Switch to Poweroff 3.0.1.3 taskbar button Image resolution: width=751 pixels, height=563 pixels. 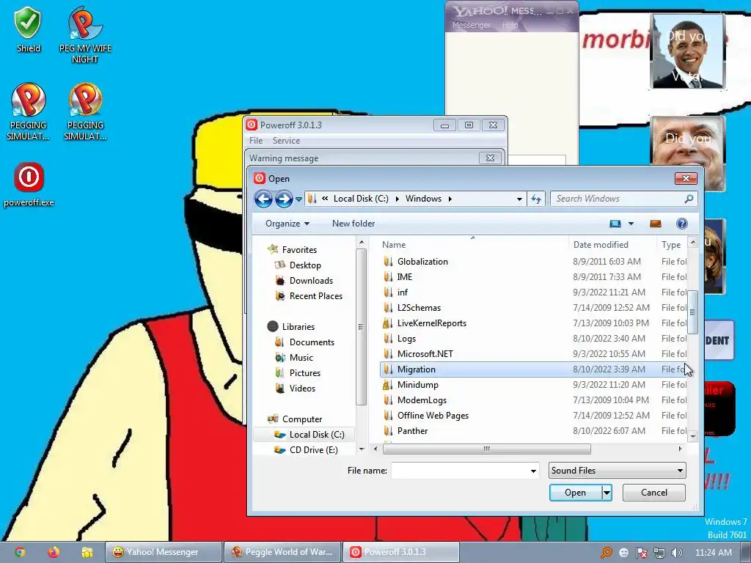pyautogui.click(x=401, y=552)
